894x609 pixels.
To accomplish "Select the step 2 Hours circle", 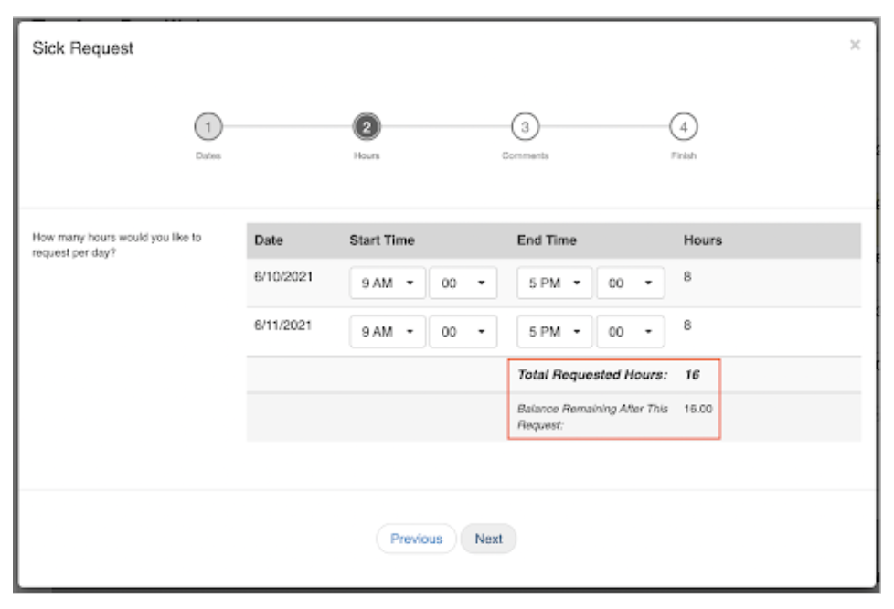I will [367, 127].
